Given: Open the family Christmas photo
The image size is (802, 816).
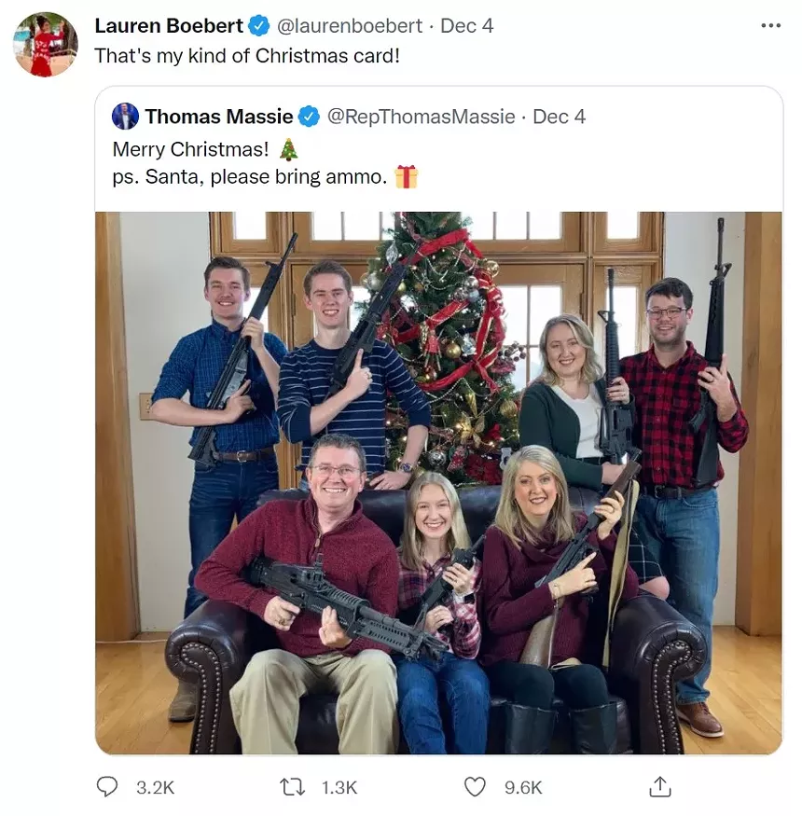Looking at the screenshot, I should pyautogui.click(x=438, y=482).
